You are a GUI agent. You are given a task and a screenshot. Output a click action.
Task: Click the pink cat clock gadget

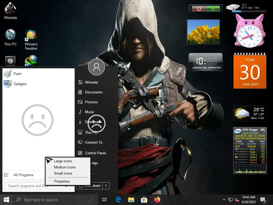(250, 31)
